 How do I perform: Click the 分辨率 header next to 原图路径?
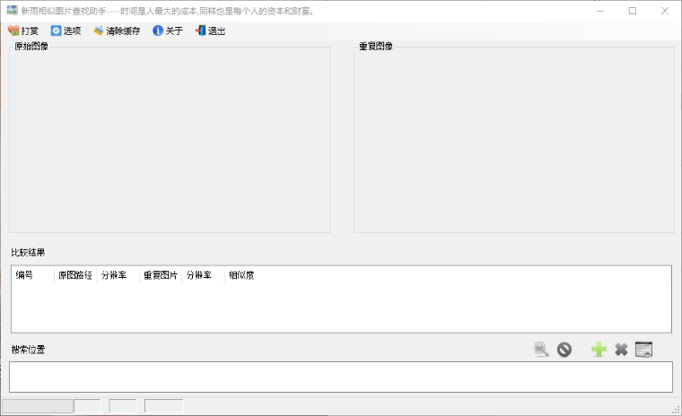pos(118,275)
